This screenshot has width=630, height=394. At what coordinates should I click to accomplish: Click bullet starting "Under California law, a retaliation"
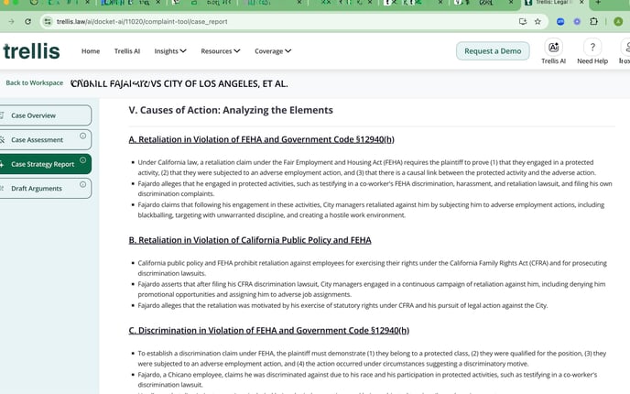[366, 168]
